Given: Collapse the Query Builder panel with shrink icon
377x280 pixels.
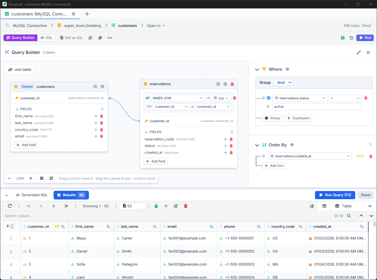Looking at the screenshot, I should (359, 53).
